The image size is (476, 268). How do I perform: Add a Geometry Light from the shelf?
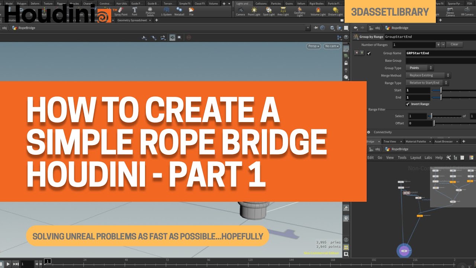coord(299,12)
